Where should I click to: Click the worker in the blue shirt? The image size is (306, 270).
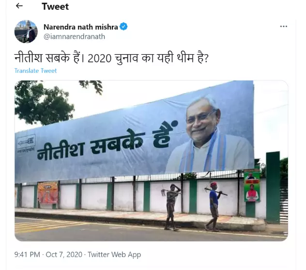tap(214, 207)
